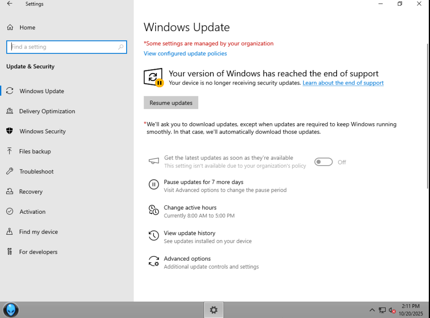Click the Settings gear on taskbar
The height and width of the screenshot is (318, 430).
[214, 310]
